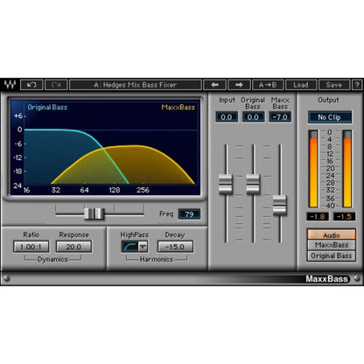The width and height of the screenshot is (364, 364).
Task: Select Audio output monitoring
Action: pos(332,234)
